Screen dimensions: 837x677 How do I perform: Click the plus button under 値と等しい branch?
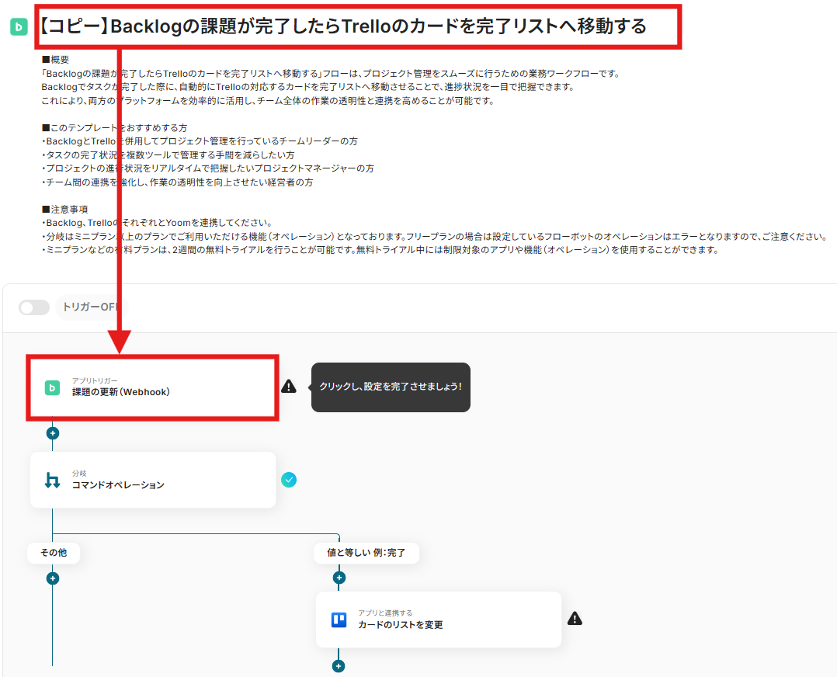pyautogui.click(x=339, y=578)
